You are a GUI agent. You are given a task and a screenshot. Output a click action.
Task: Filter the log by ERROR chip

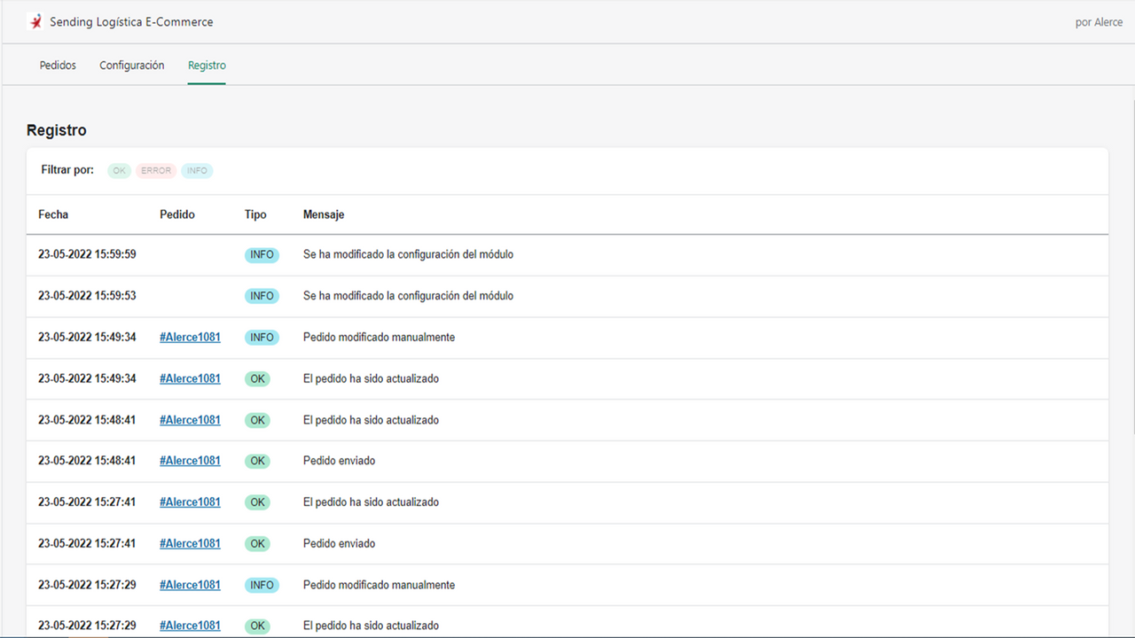(x=156, y=171)
